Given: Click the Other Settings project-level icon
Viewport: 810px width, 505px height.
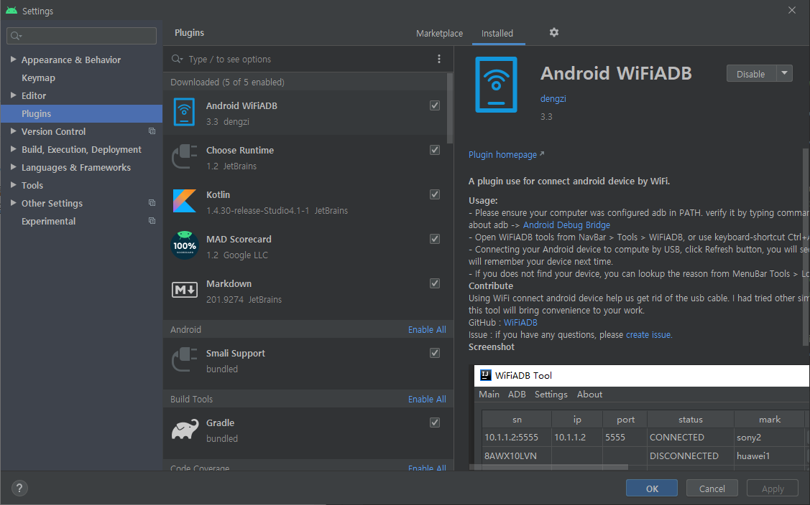Looking at the screenshot, I should pyautogui.click(x=152, y=203).
